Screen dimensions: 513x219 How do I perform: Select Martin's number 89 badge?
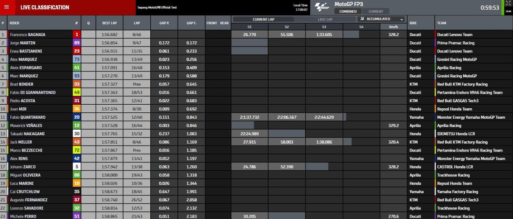(x=77, y=43)
